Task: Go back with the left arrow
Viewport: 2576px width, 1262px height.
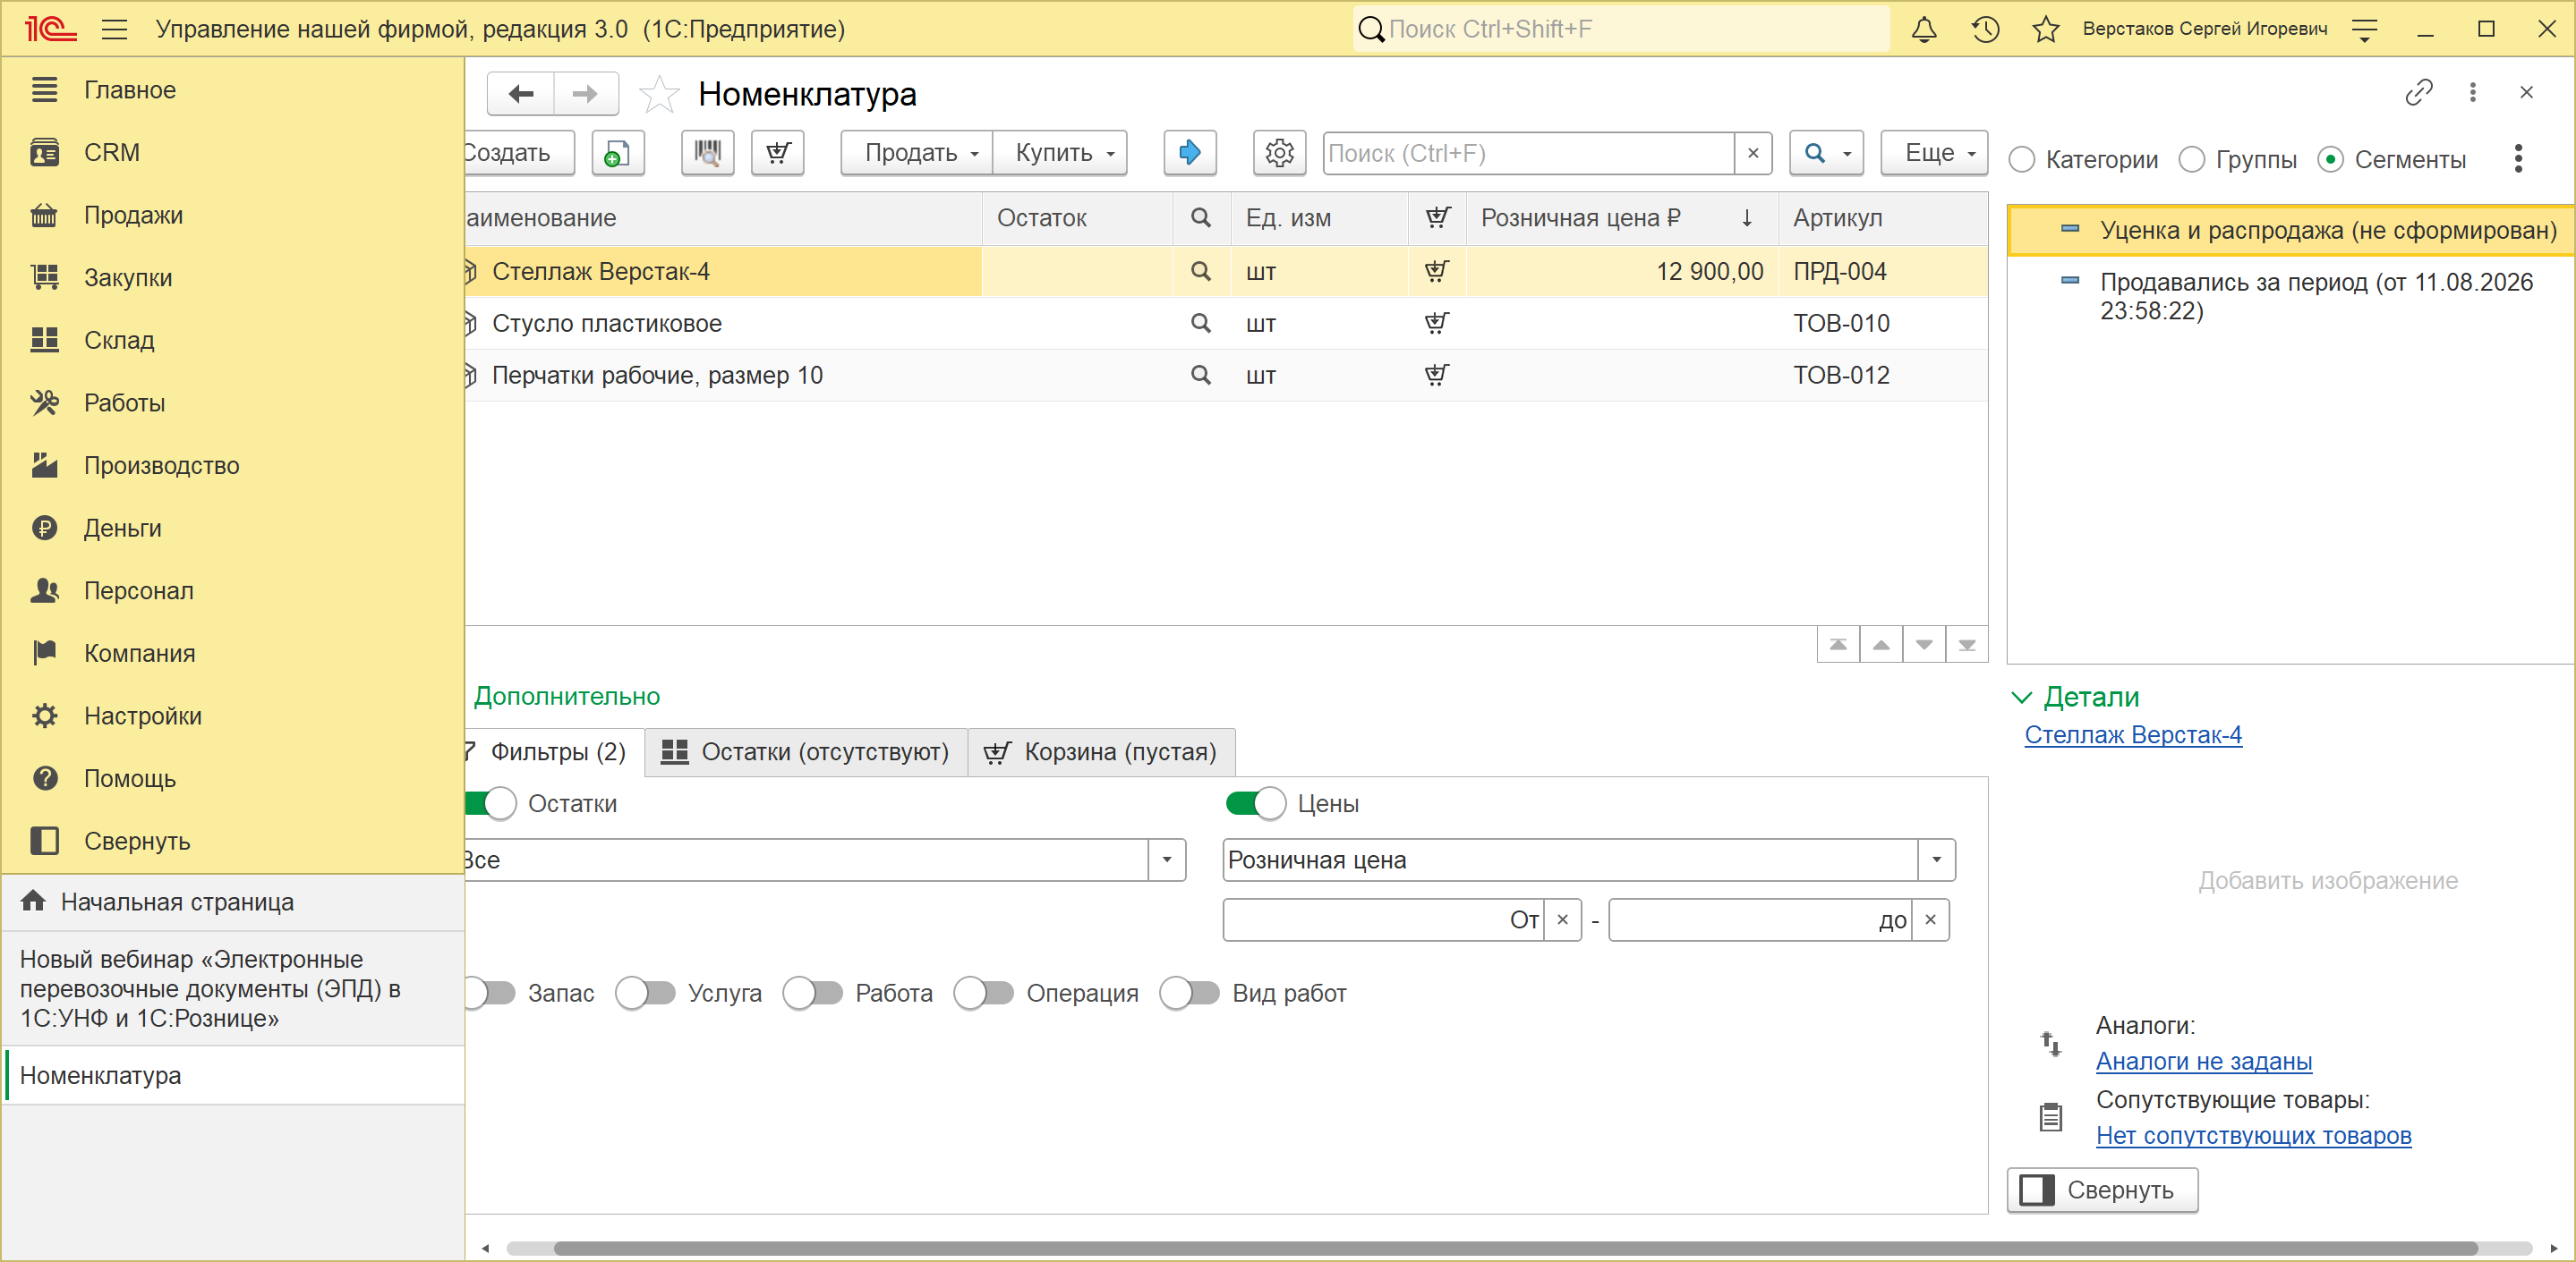Action: click(521, 94)
